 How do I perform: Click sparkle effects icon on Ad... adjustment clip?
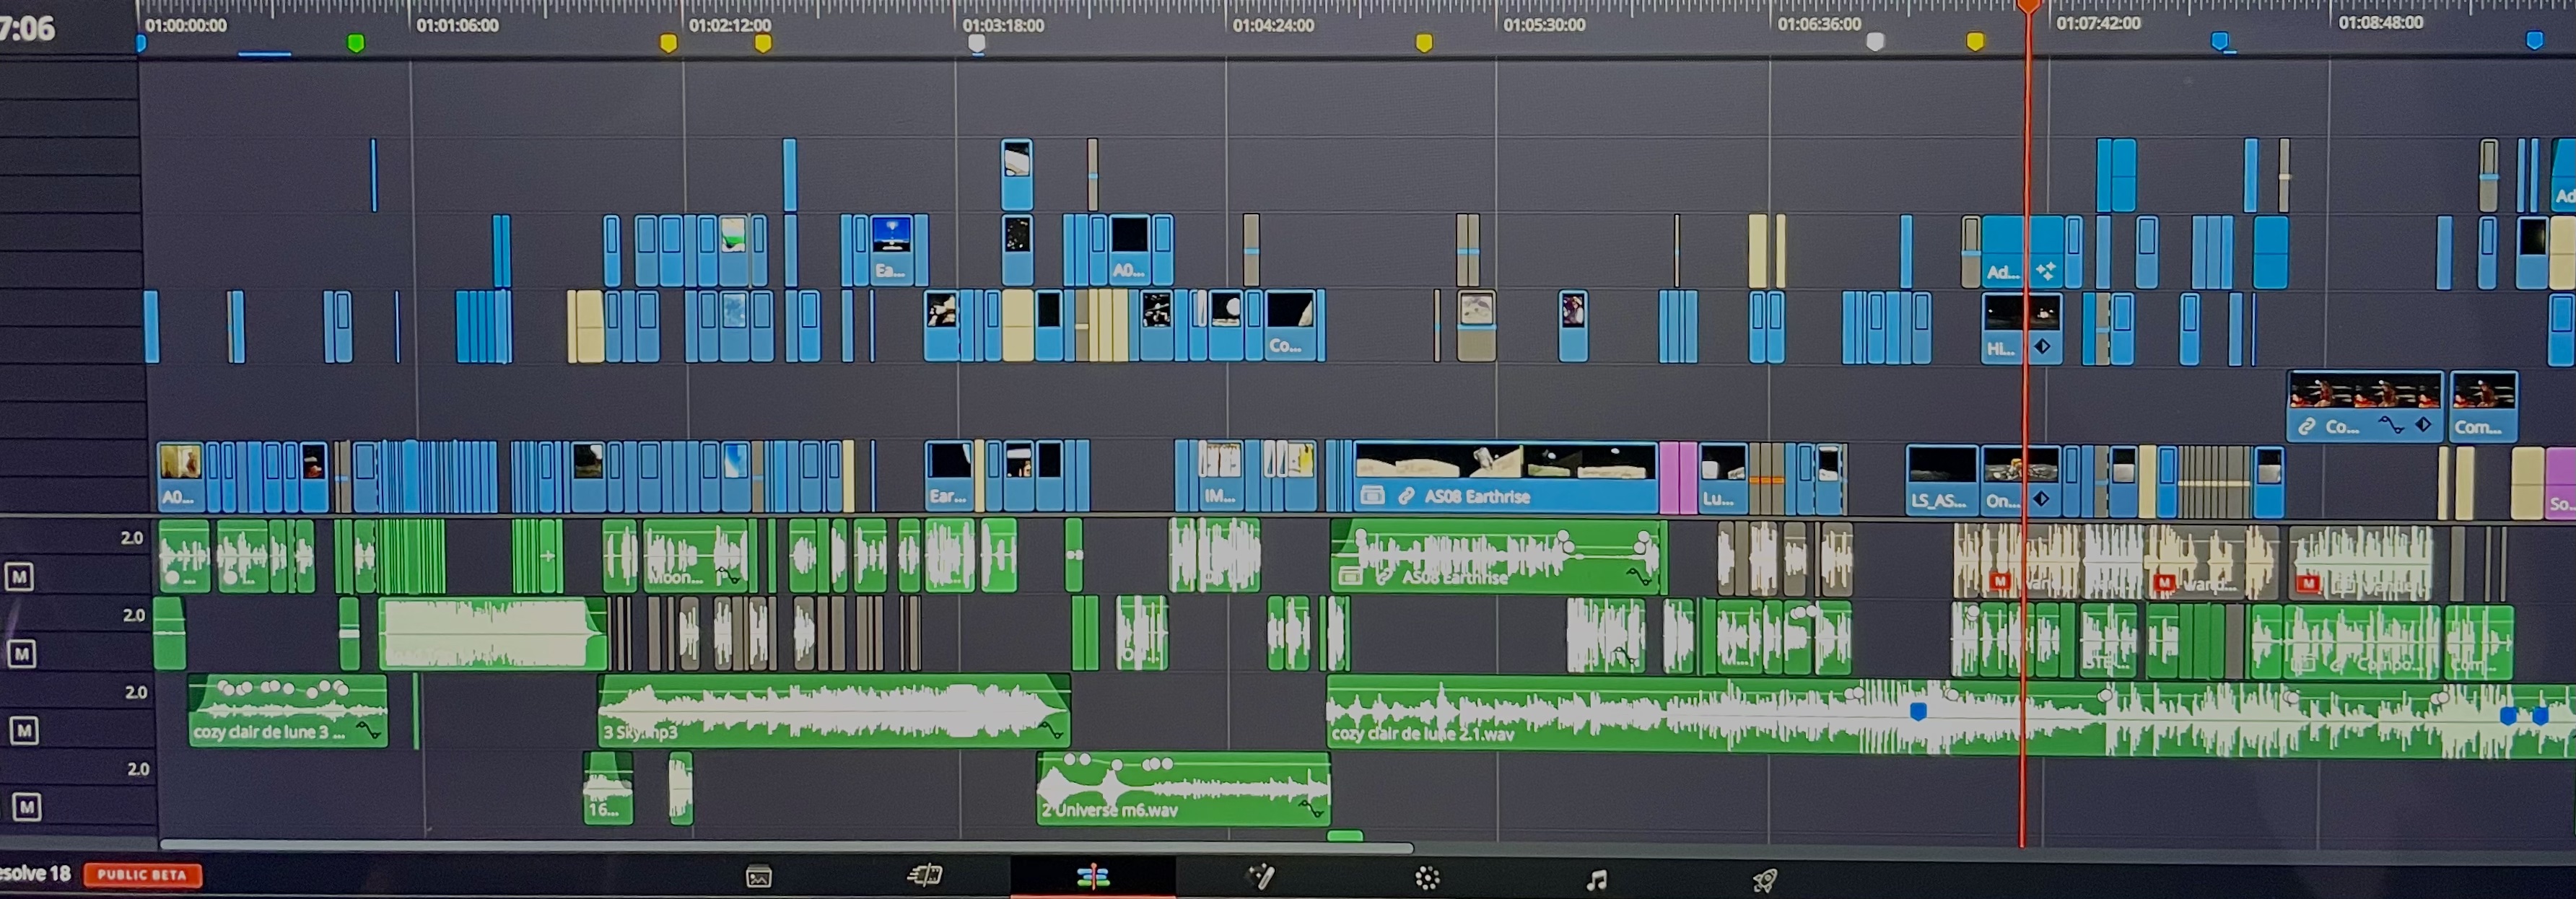[x=2046, y=271]
